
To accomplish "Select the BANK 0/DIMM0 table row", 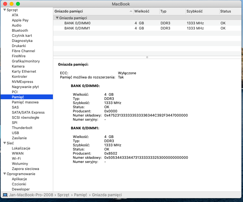I will click(147, 23).
